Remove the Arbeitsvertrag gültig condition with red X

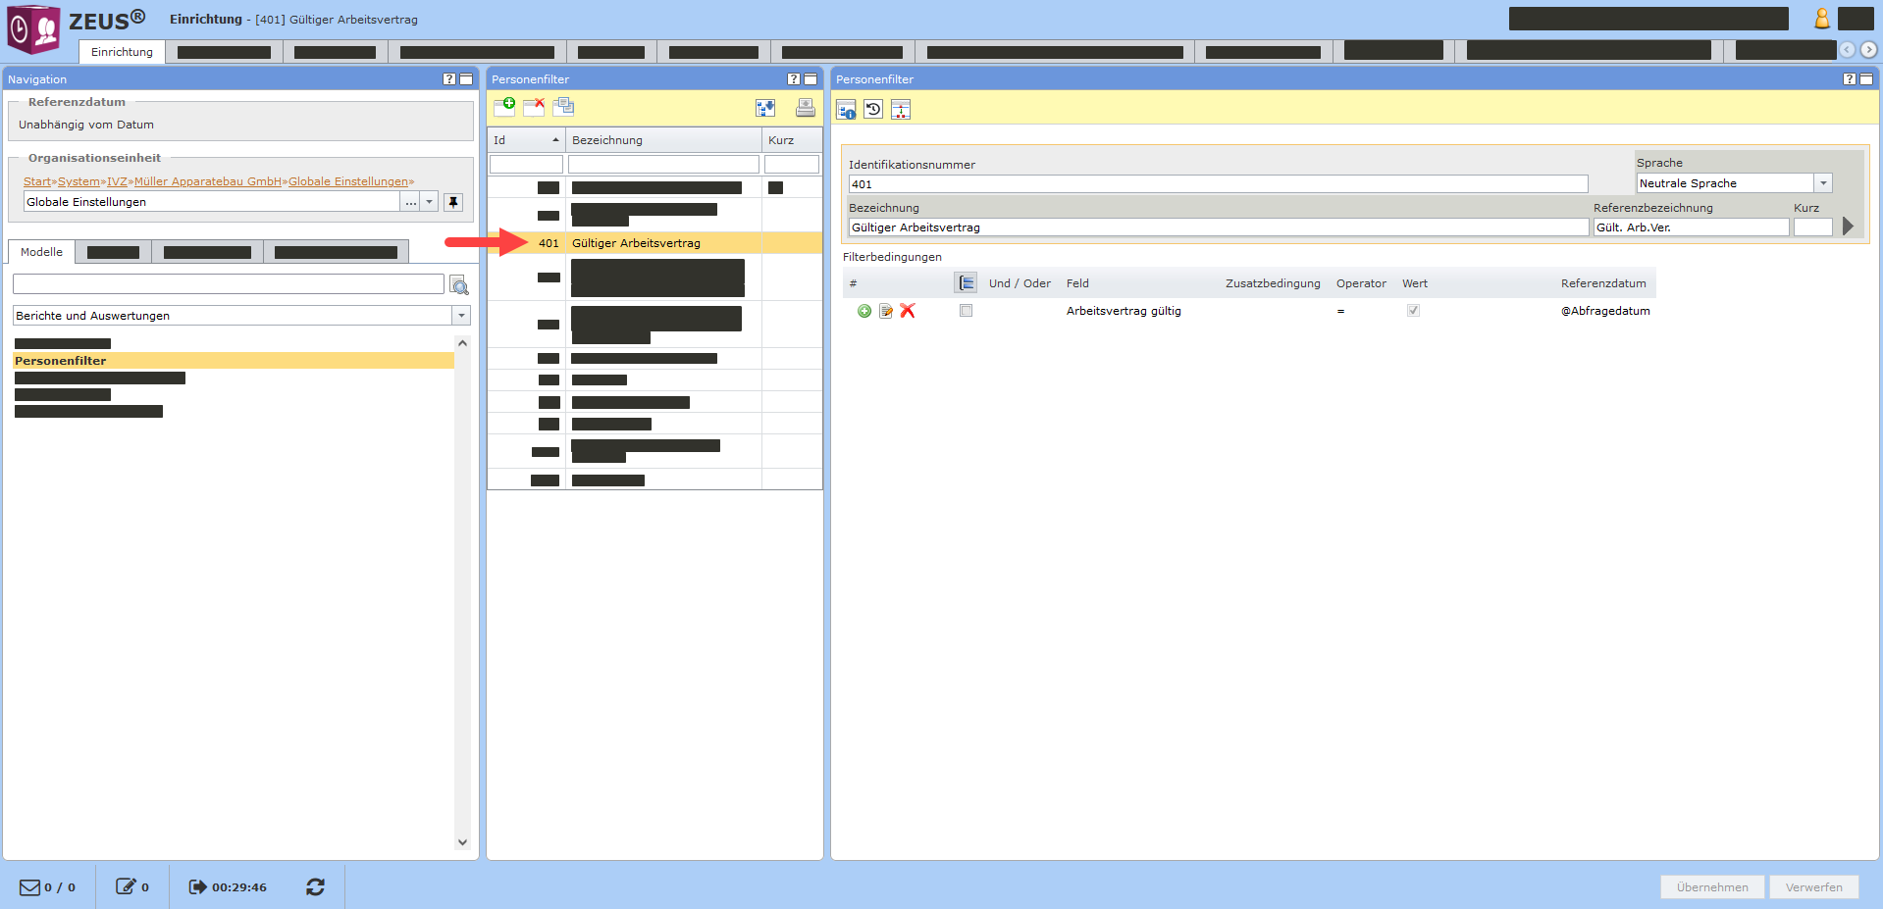click(x=908, y=311)
